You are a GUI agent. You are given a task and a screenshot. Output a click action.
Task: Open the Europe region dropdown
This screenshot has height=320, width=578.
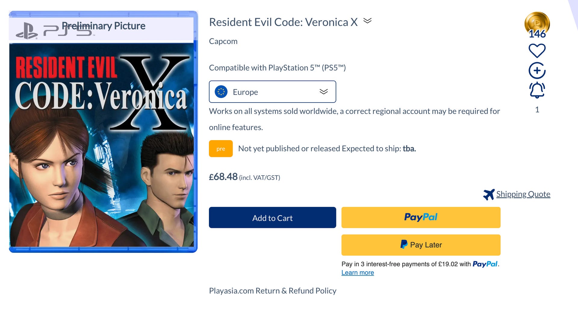(272, 92)
